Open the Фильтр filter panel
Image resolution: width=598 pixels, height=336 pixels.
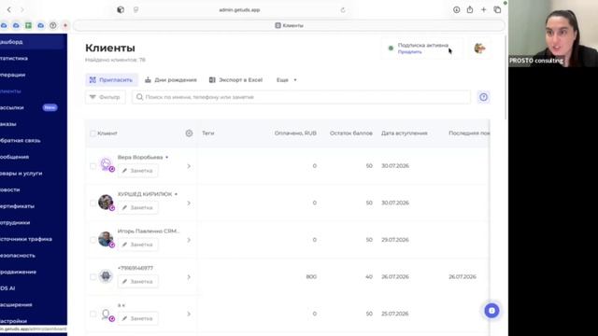(105, 97)
